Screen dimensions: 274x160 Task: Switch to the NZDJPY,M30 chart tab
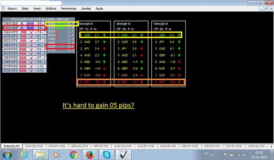pos(189,146)
